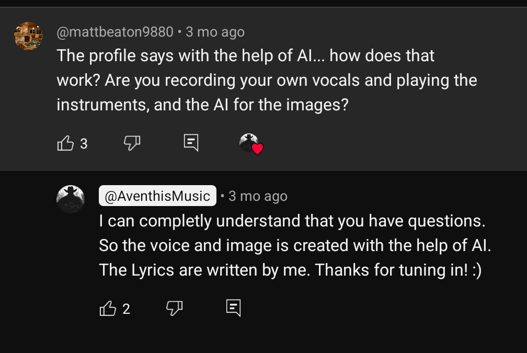Toggle the dislike on AventhisMusic's reply

pyautogui.click(x=174, y=308)
